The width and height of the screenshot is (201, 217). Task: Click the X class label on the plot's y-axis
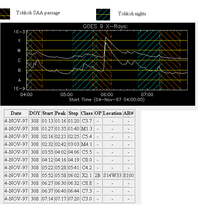click(19, 41)
